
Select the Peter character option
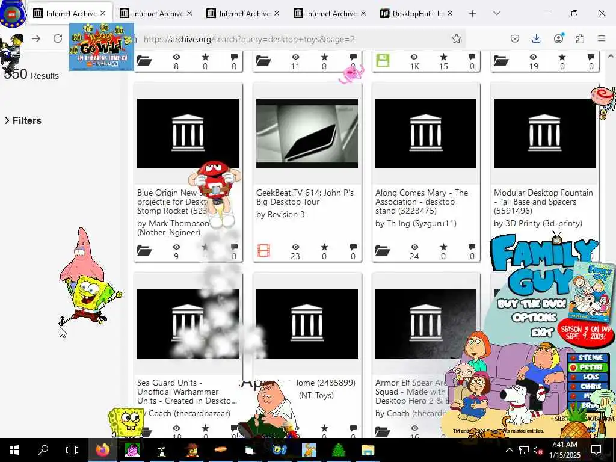click(x=587, y=367)
